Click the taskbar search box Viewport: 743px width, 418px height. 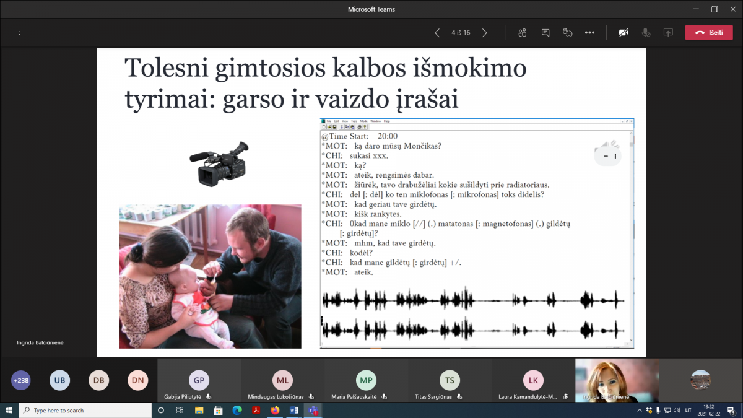[85, 410]
